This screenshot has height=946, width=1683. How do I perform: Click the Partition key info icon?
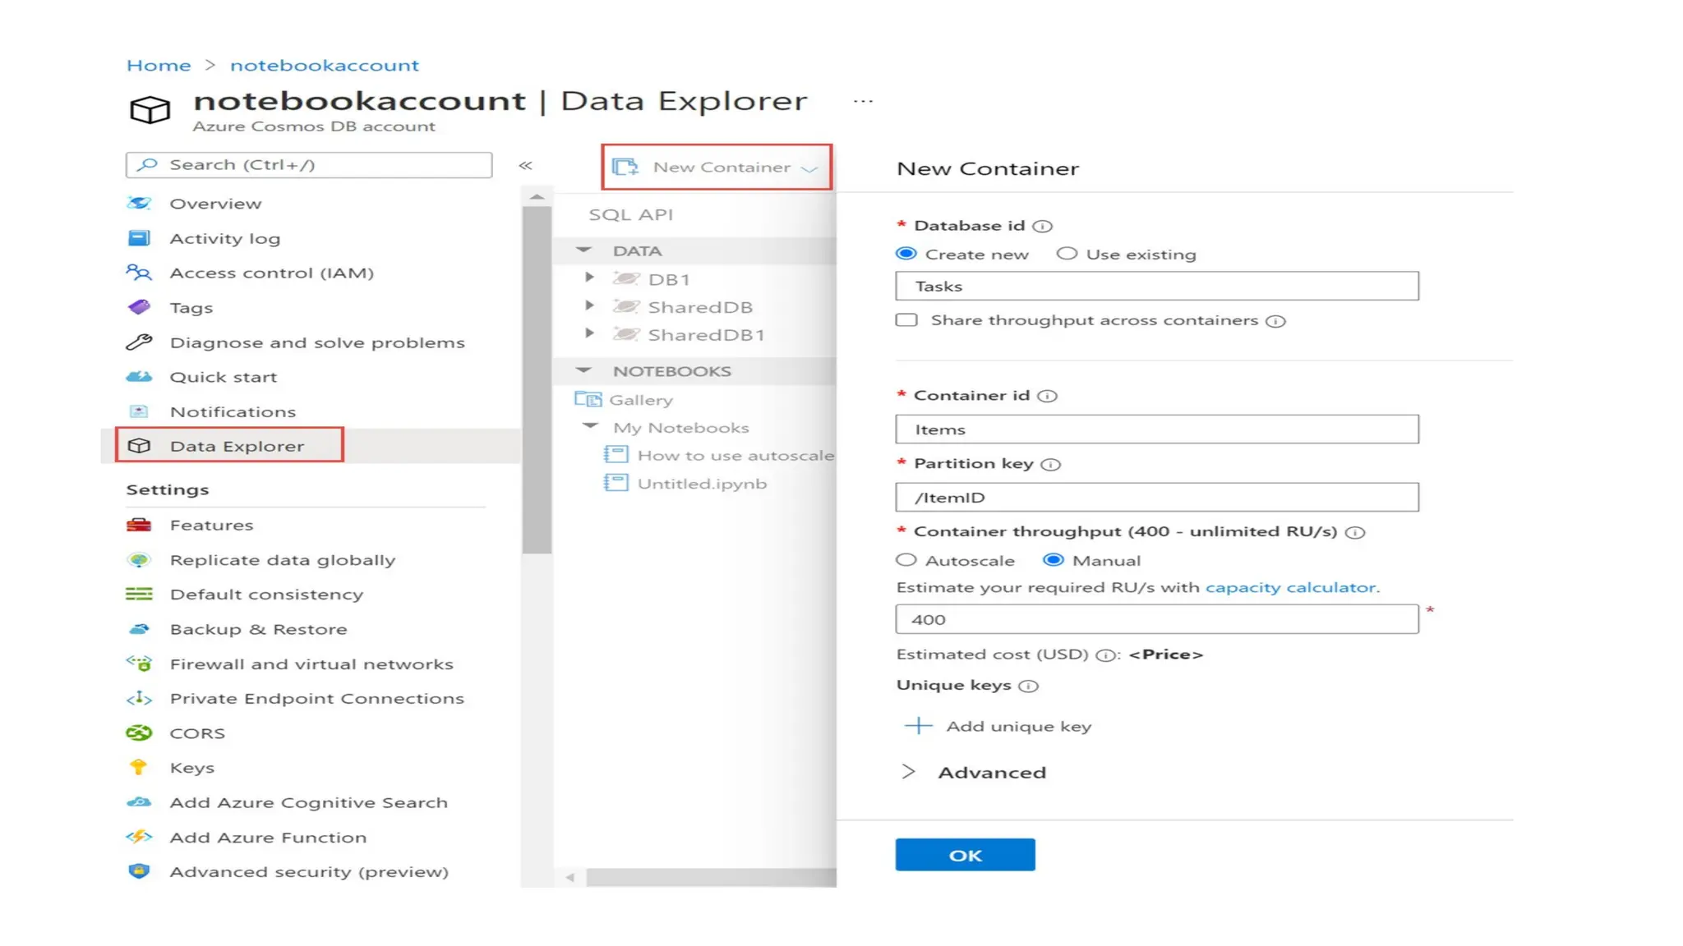(x=1051, y=465)
